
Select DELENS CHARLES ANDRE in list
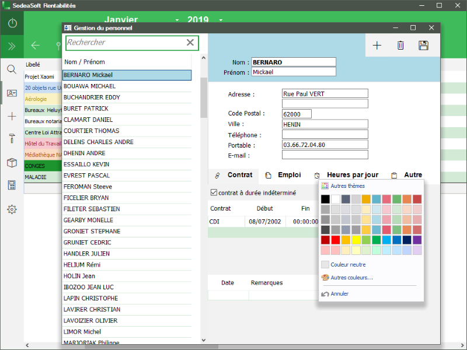127,142
